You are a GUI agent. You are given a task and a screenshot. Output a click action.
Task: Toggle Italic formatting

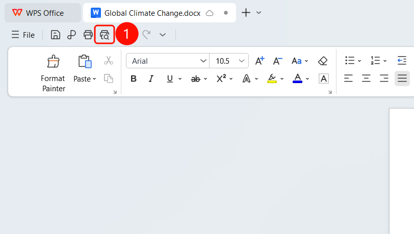tap(151, 79)
